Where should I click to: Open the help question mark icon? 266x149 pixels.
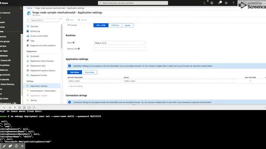point(234,3)
